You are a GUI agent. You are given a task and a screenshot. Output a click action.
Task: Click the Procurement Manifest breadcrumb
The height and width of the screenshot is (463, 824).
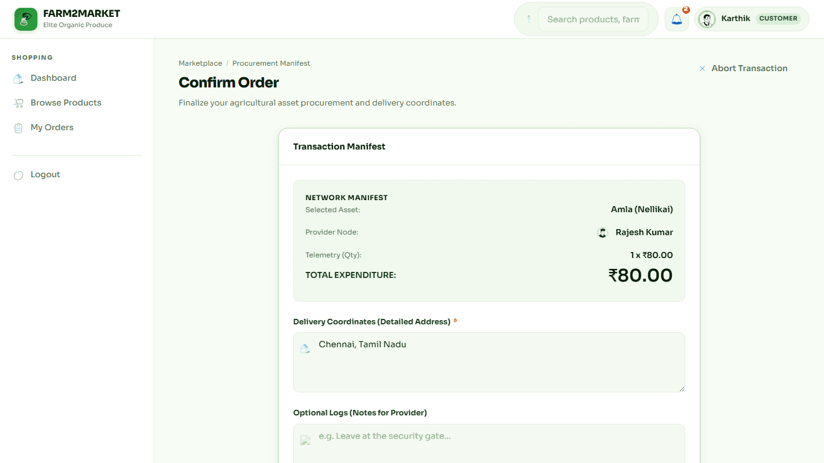pos(271,63)
